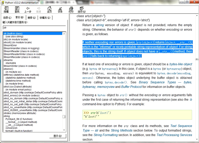Click the Font (字体) toolbar icon

[60, 9]
